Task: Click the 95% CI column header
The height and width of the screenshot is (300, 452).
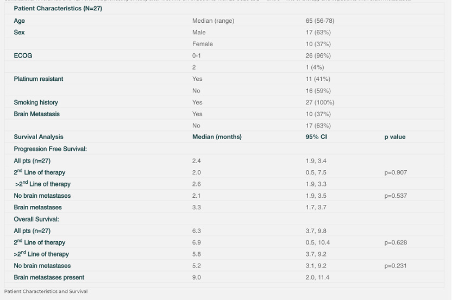Action: 316,137
